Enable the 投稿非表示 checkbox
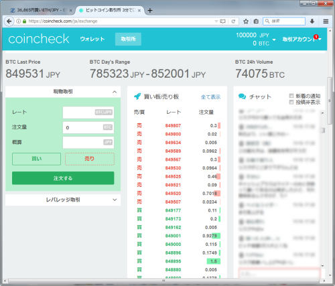335x286 pixels. click(291, 102)
